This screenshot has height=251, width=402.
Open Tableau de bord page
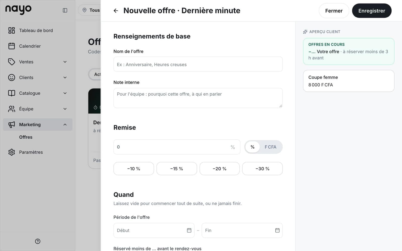tap(38, 30)
